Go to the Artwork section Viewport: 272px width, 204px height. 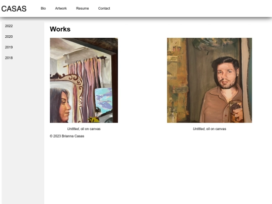point(61,9)
